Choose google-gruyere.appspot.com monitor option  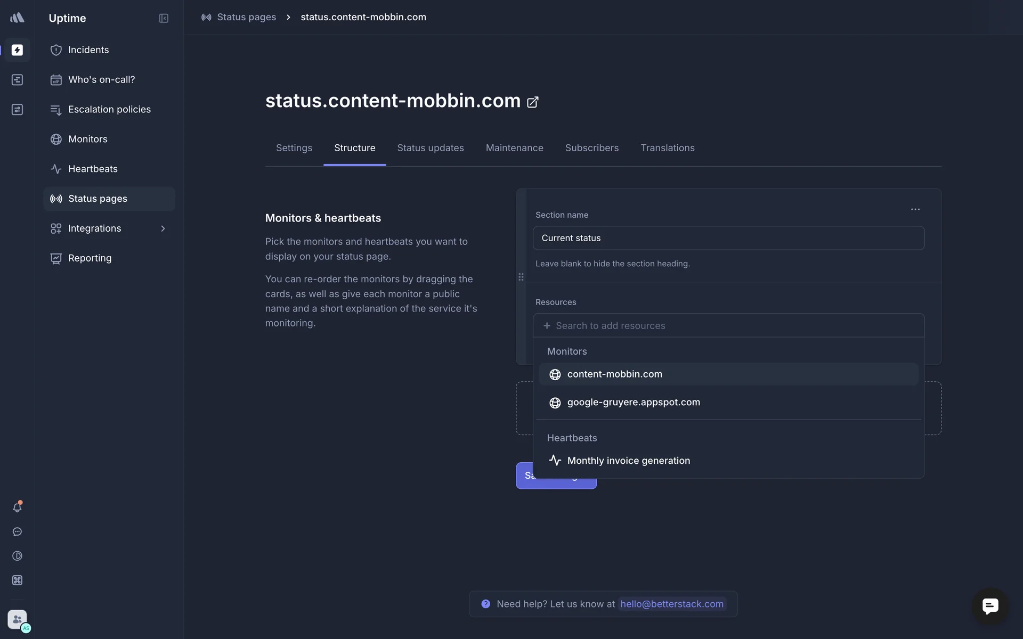click(633, 403)
